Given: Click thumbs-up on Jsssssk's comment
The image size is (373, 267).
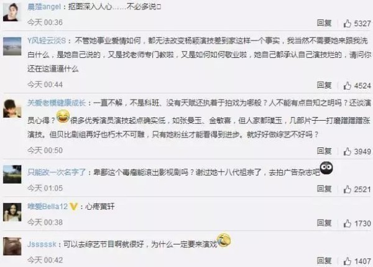Looking at the screenshot, I should [347, 261].
